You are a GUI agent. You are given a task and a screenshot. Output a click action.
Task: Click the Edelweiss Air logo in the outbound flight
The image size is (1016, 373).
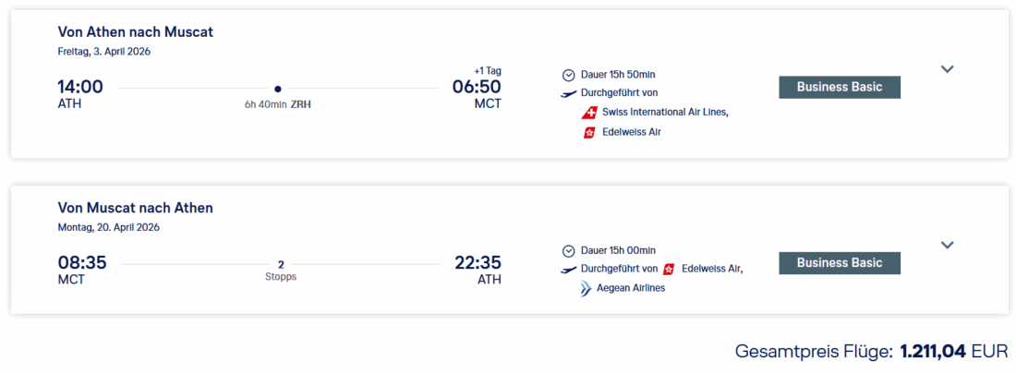click(x=589, y=132)
